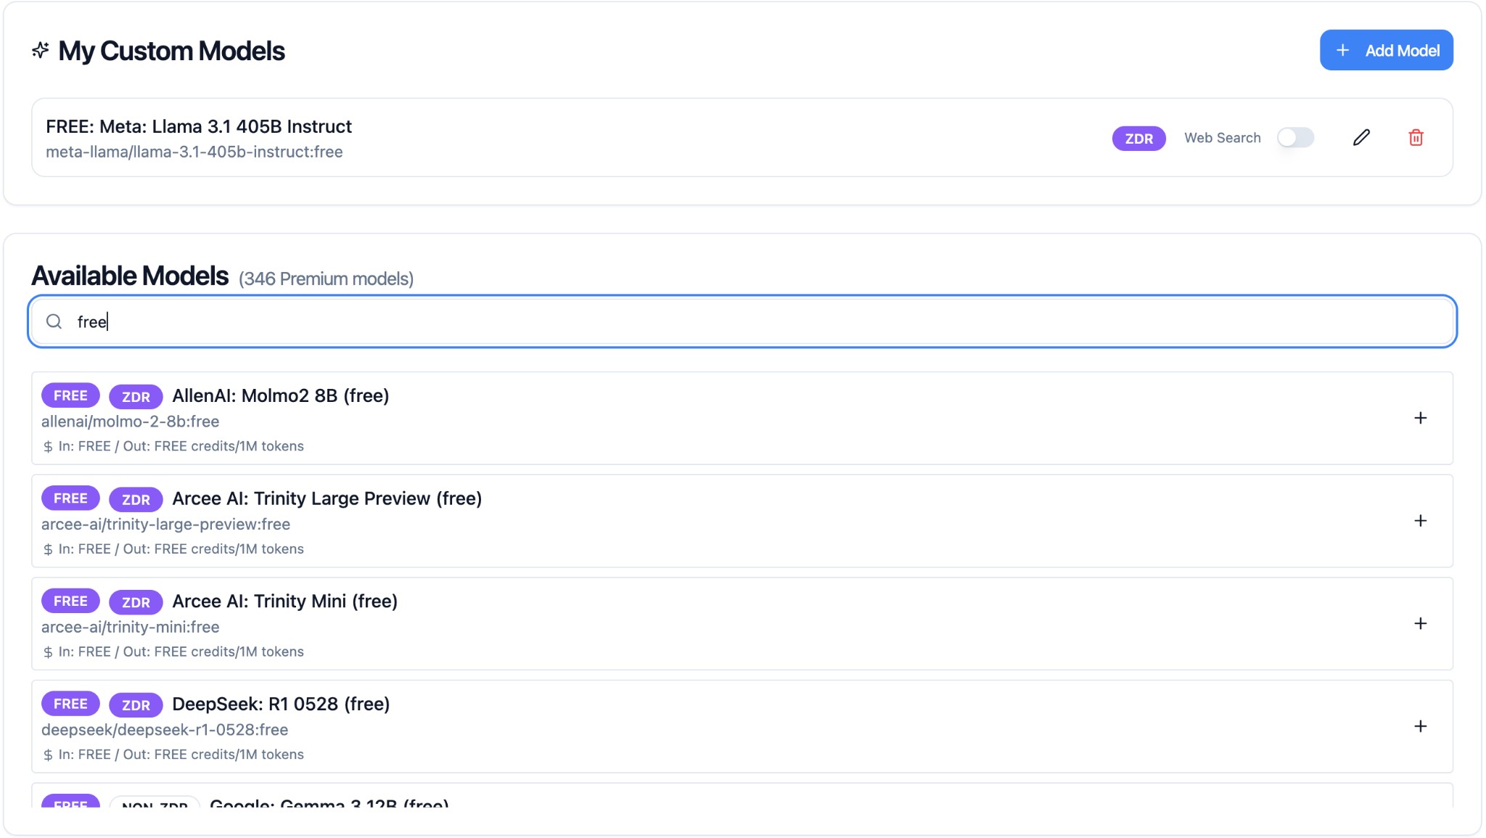
Task: Add AllenAI Molmo2 8B with the plus icon
Action: pos(1420,418)
